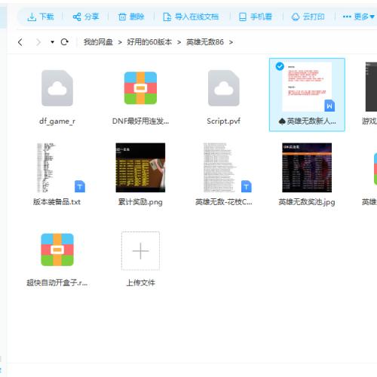
Task: Go back with the left arrow
Action: pos(20,42)
